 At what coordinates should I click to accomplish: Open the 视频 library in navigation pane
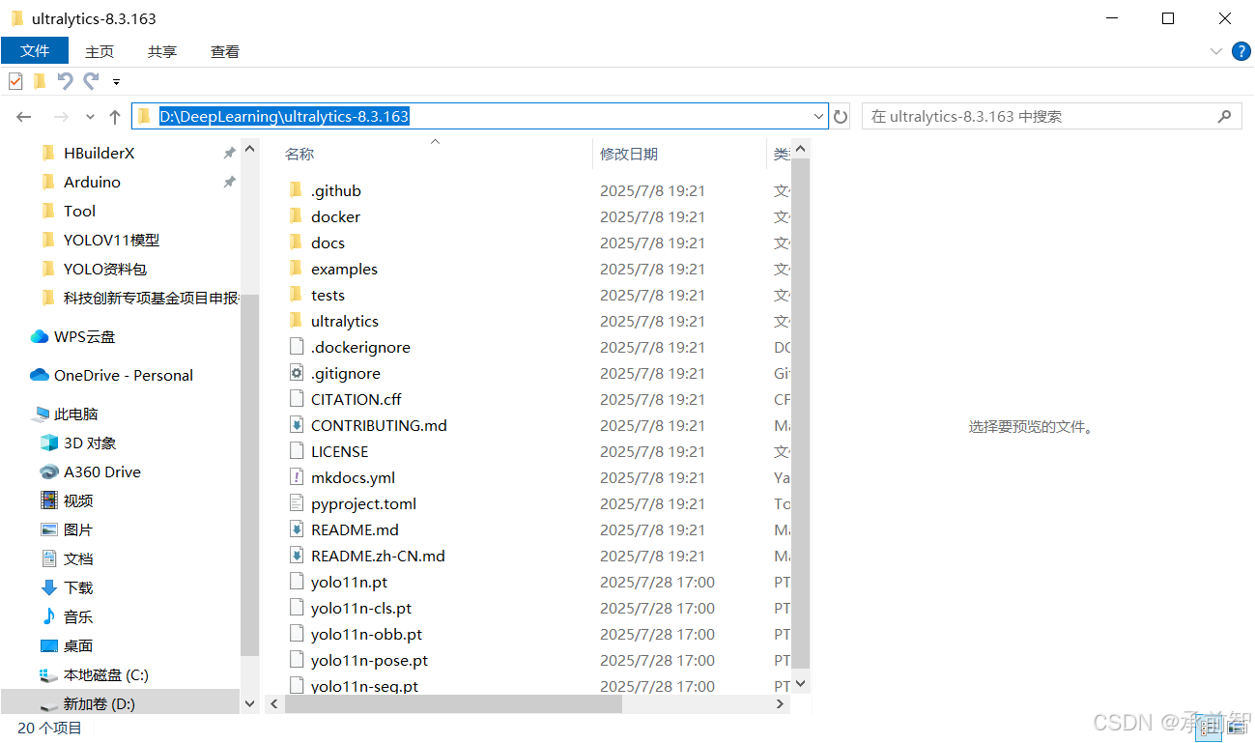[x=78, y=500]
